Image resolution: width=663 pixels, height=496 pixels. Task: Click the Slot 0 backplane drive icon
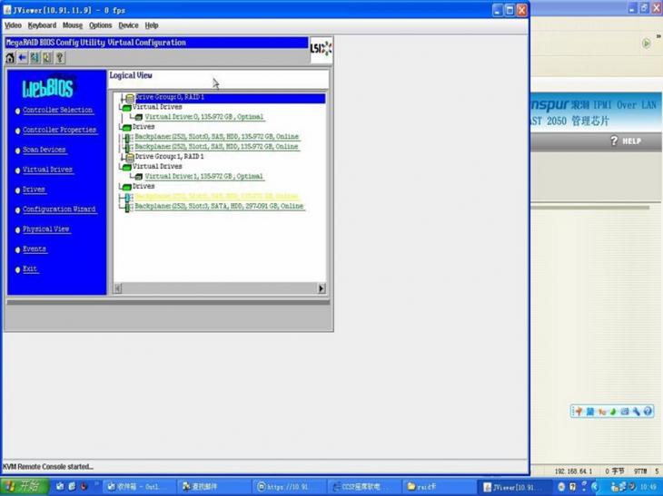129,137
